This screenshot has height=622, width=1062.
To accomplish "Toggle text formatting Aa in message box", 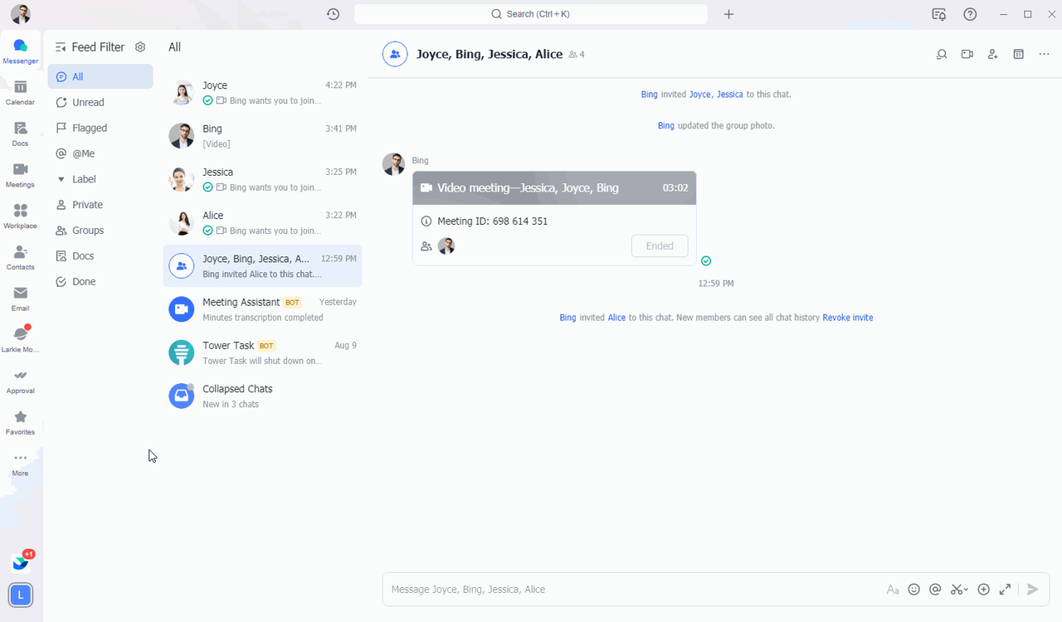I will coord(893,590).
